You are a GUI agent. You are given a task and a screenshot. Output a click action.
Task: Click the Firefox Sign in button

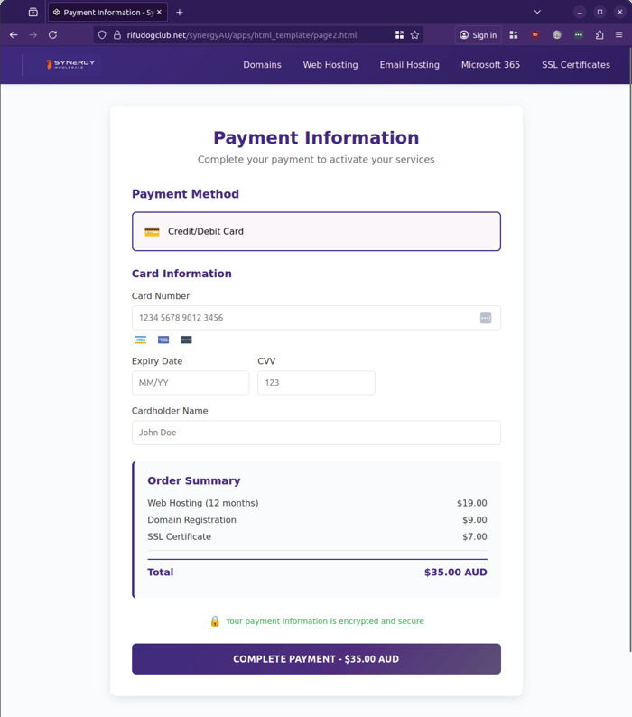tap(478, 35)
